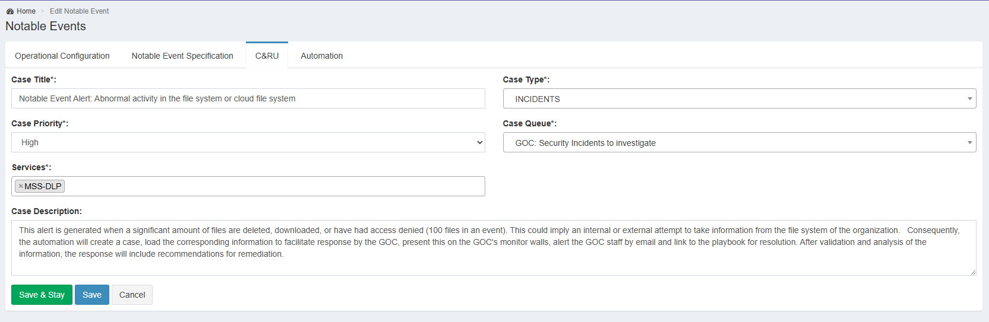The image size is (989, 322).
Task: Select the C&RU tab
Action: point(267,56)
